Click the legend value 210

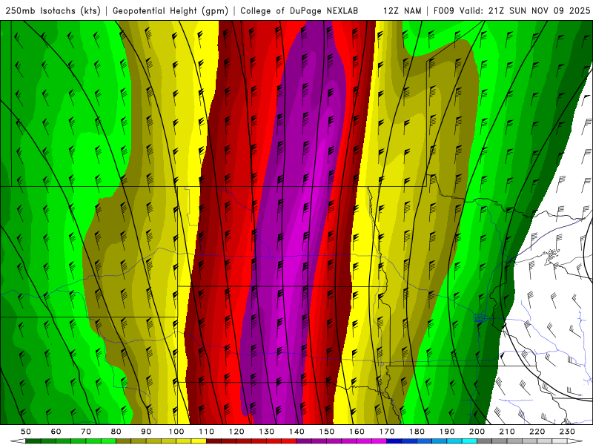[x=507, y=432]
